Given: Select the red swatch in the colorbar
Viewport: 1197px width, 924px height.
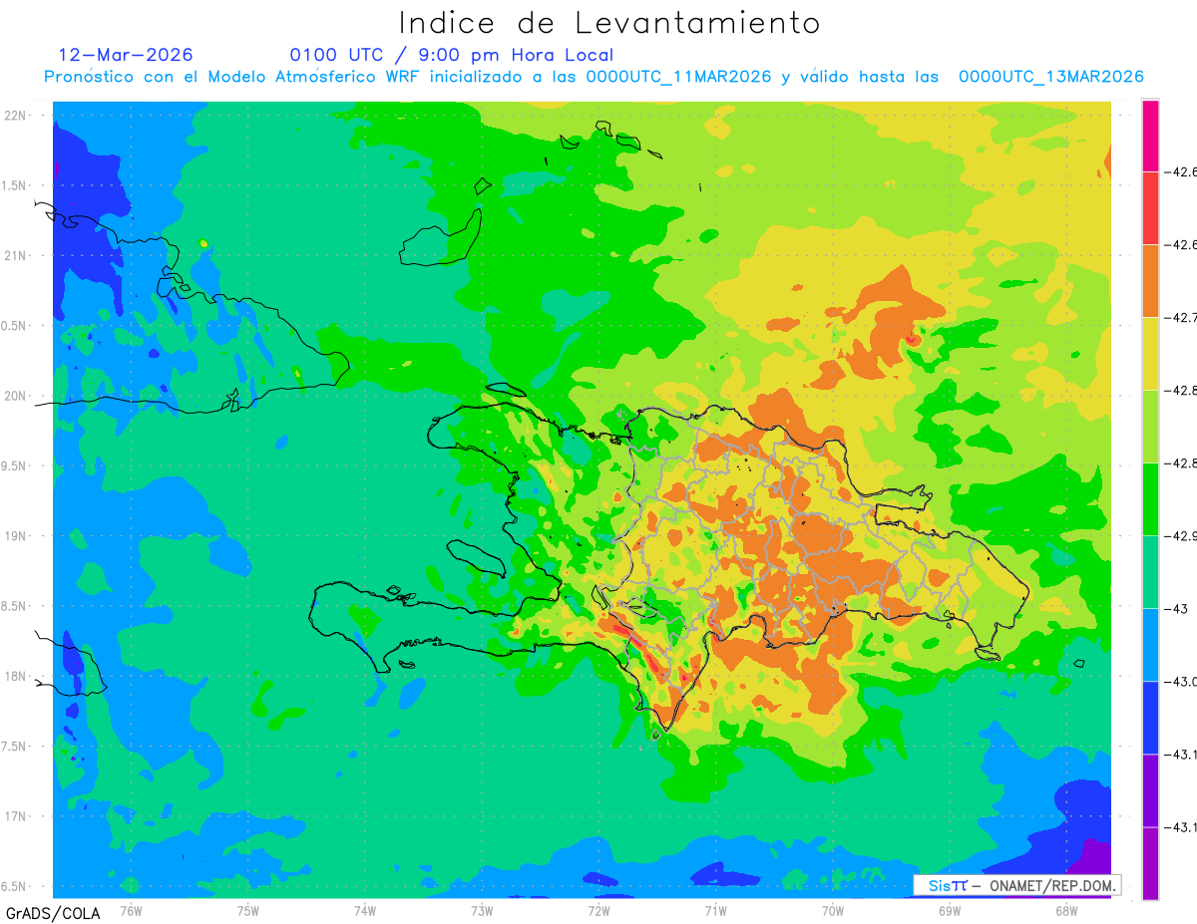Looking at the screenshot, I should 1150,208.
